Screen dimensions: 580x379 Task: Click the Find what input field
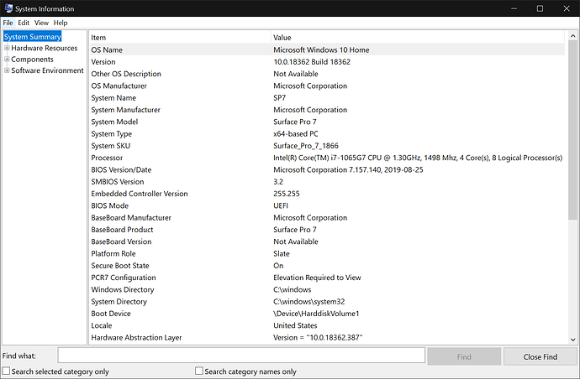coord(241,356)
